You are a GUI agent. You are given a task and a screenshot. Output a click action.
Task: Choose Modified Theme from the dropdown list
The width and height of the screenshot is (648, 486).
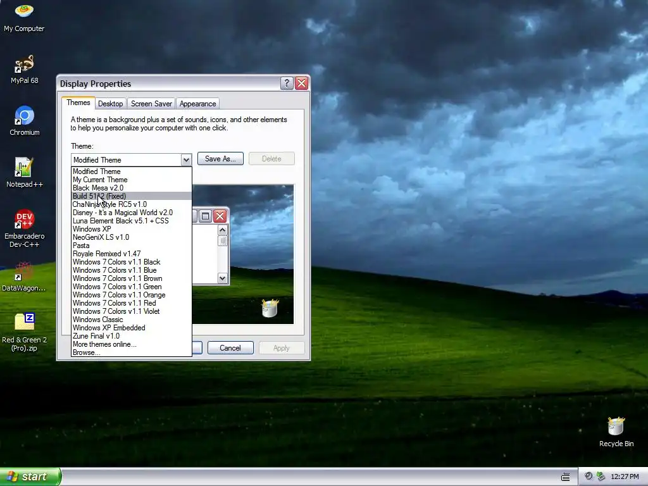(132, 171)
